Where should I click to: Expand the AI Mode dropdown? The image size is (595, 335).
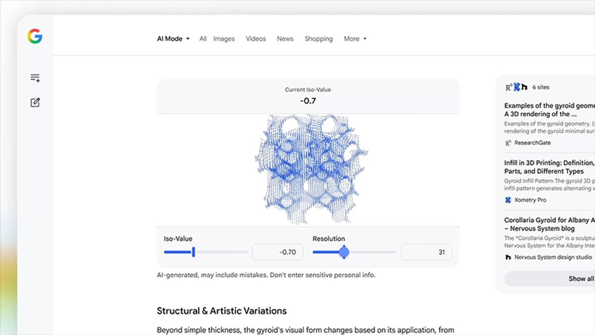[174, 39]
